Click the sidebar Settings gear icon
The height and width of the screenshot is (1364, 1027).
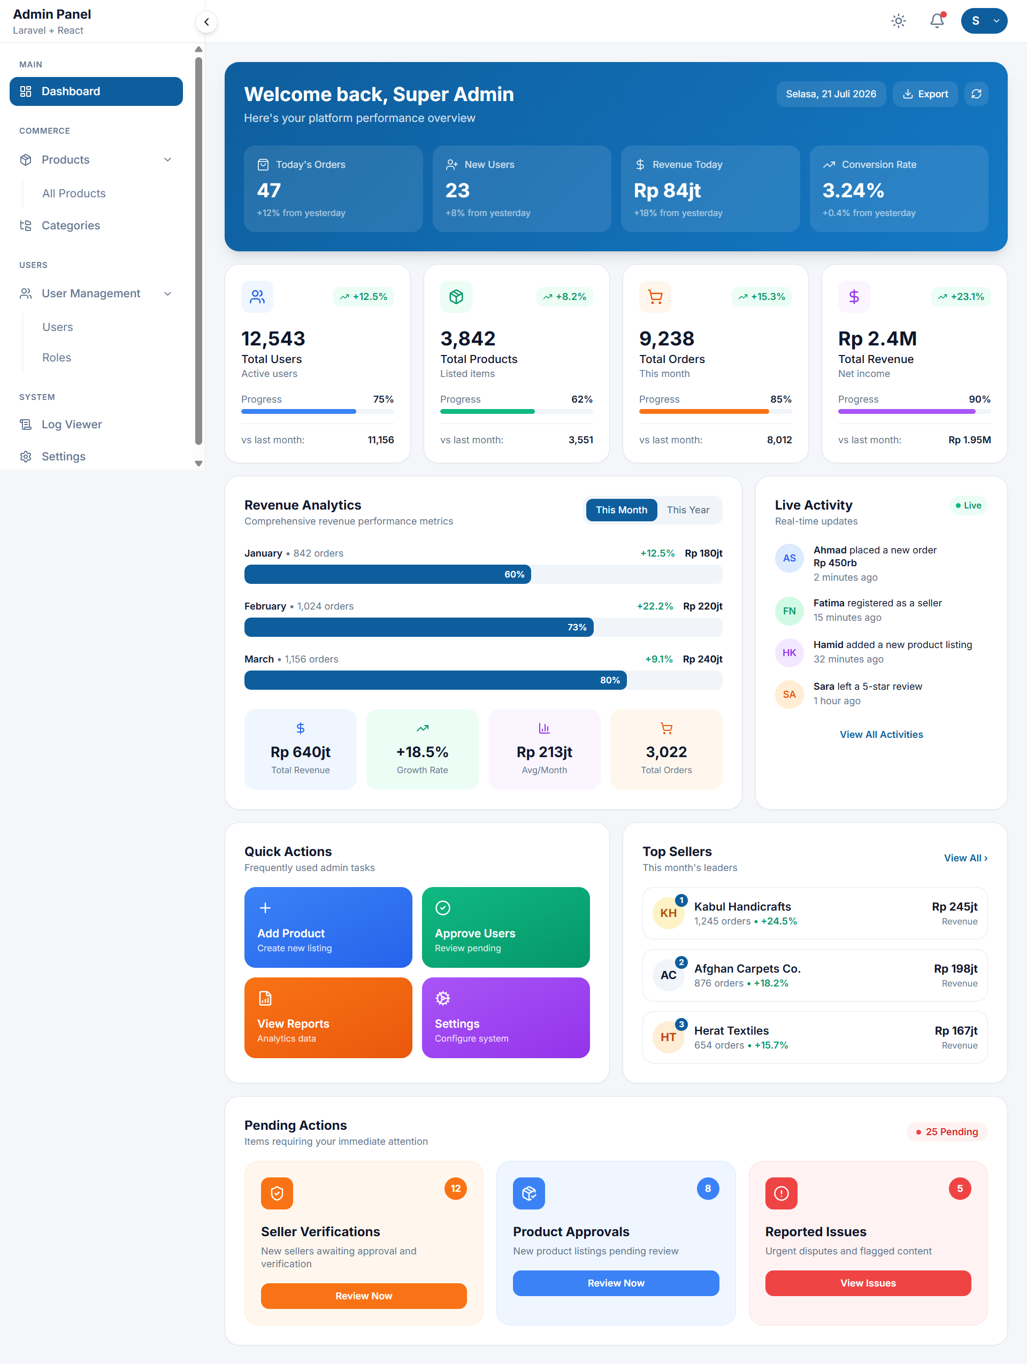[x=26, y=456]
